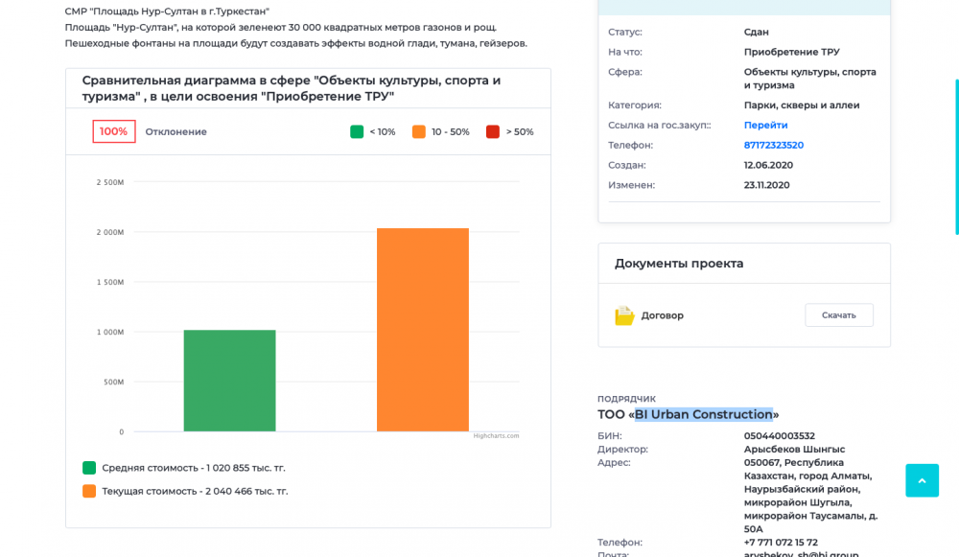Click the Документы проекта section header
Screen dimensions: 959x557
(x=679, y=264)
